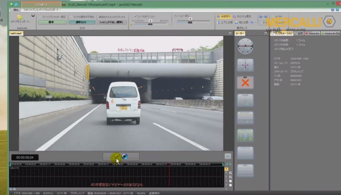The image size is (341, 195).
Task: Click the timeline ruler at 00:00:04:12
Action: tap(104, 164)
